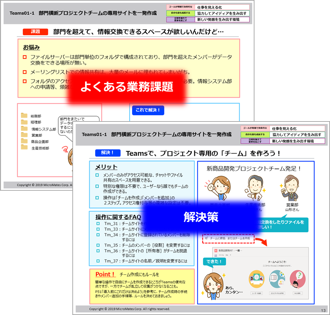
Task: Click the チーム作成にもルールを subtitle
Action: point(139,275)
